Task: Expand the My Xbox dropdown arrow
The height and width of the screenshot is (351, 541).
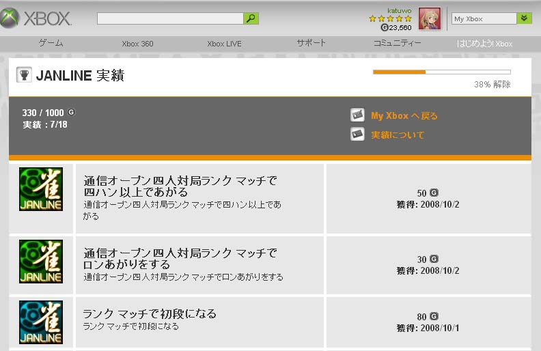Action: coord(524,18)
